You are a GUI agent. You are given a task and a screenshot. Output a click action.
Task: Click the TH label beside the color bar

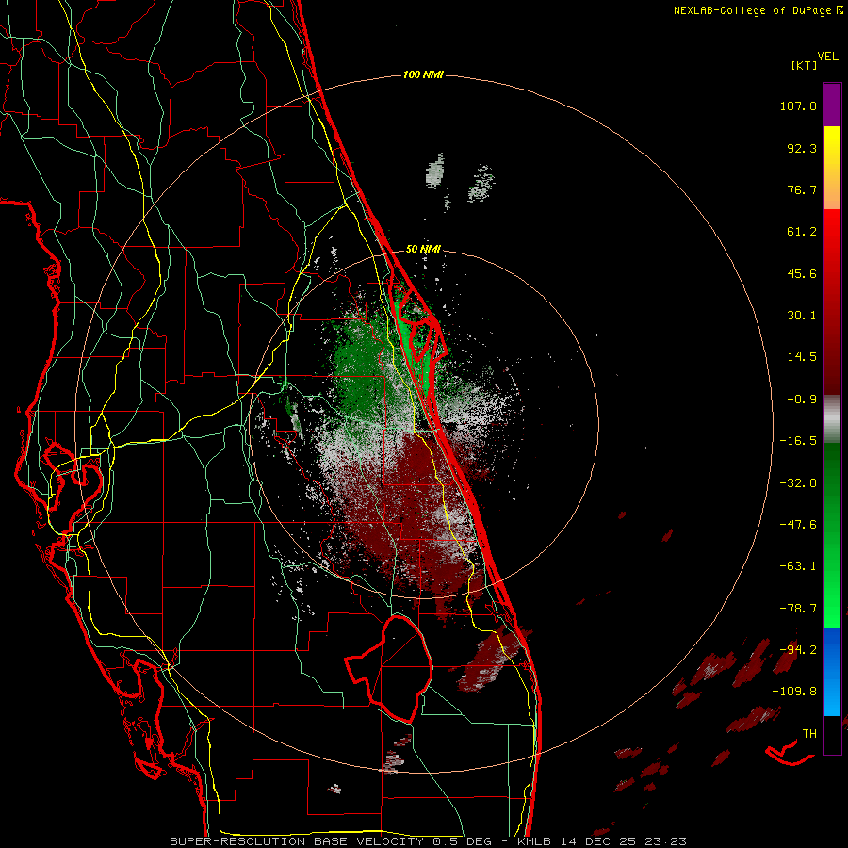[809, 734]
